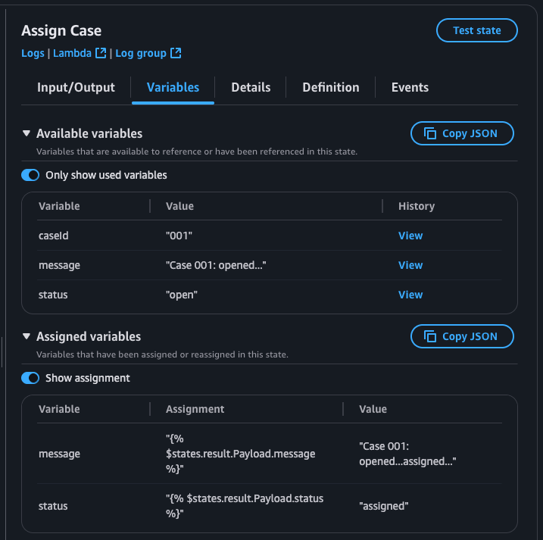Copy JSON for Available variables
Viewport: 543px width, 540px height.
click(x=462, y=133)
